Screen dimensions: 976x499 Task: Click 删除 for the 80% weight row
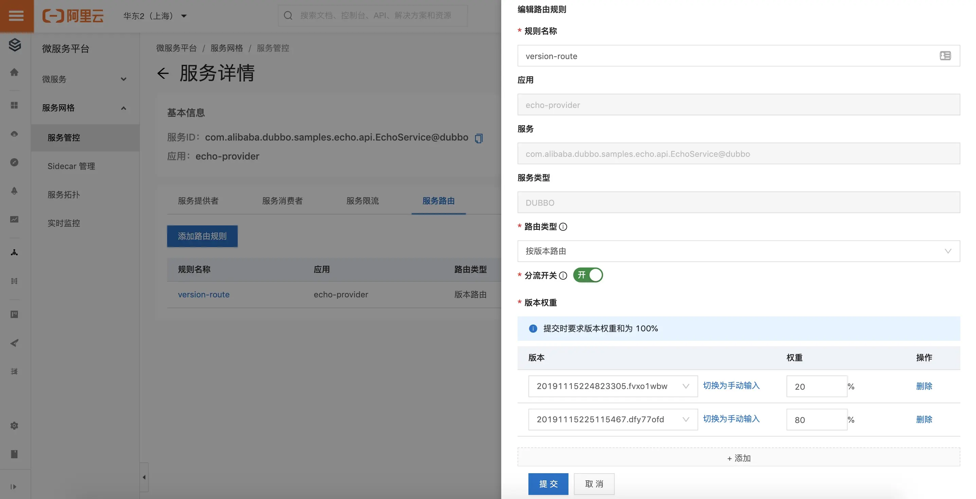coord(924,420)
